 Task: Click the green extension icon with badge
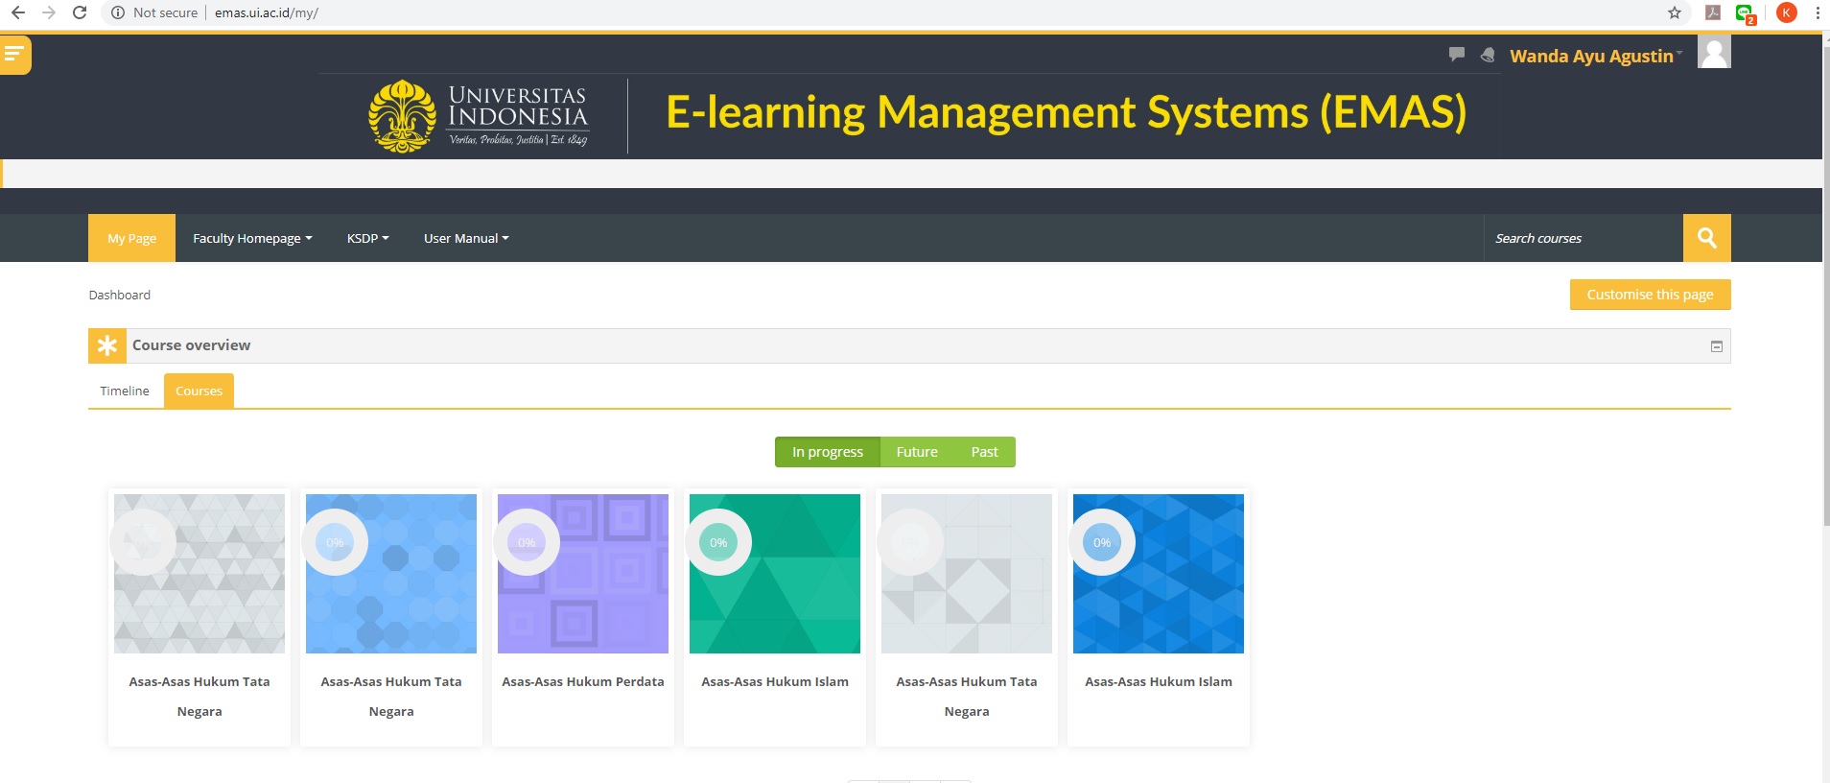pos(1746,13)
